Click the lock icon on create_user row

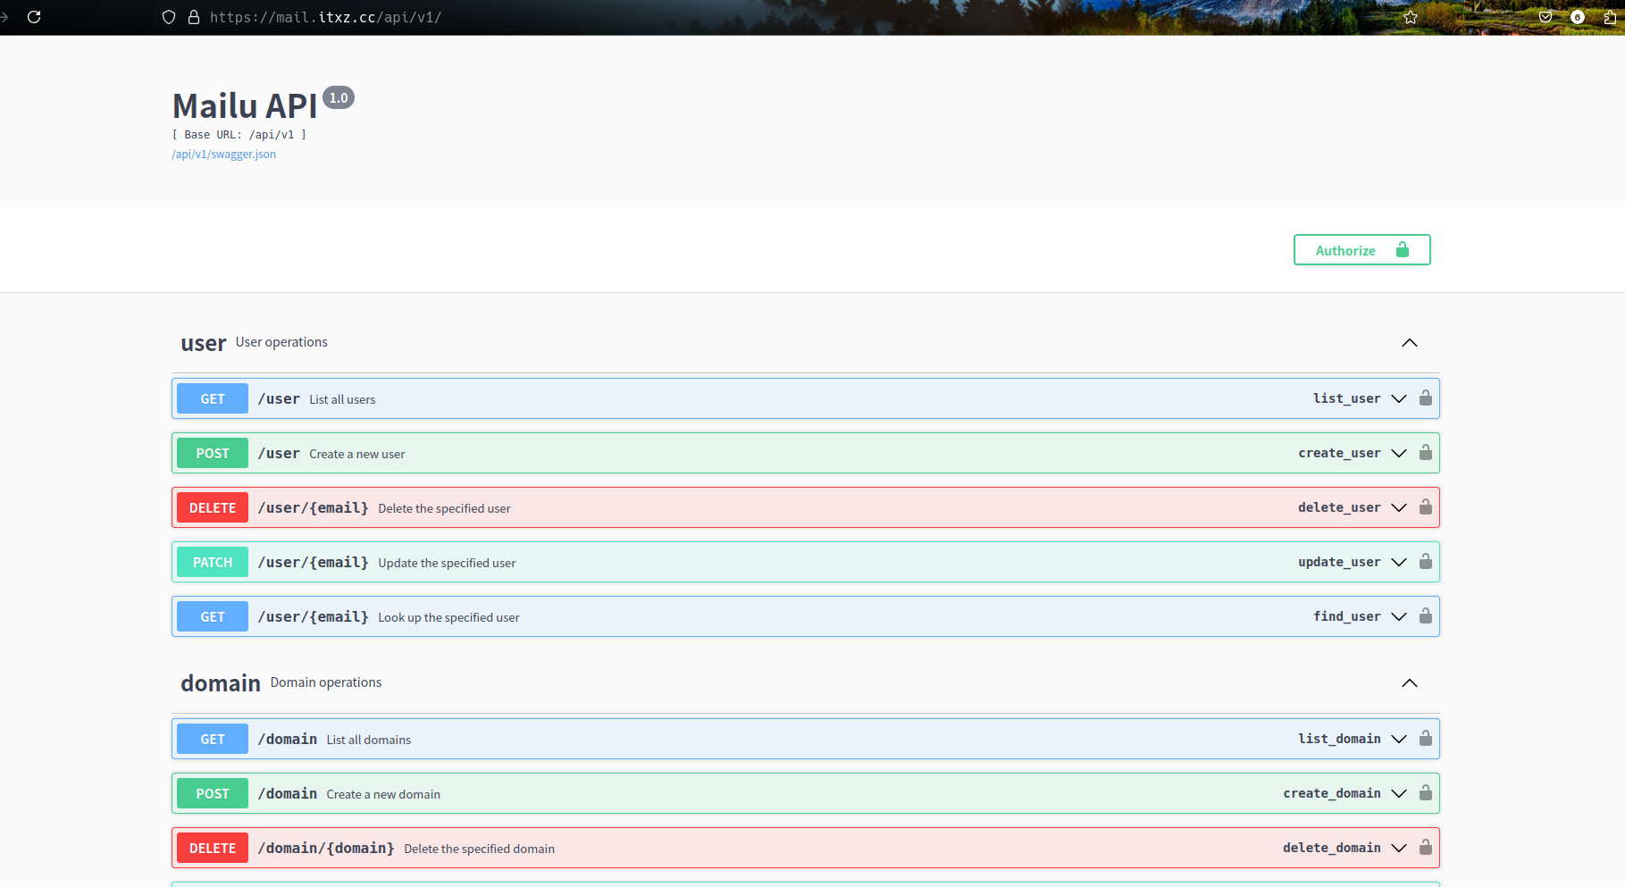(x=1426, y=453)
